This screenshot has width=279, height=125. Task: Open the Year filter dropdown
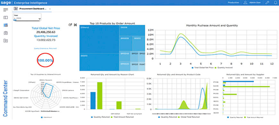tap(27, 17)
